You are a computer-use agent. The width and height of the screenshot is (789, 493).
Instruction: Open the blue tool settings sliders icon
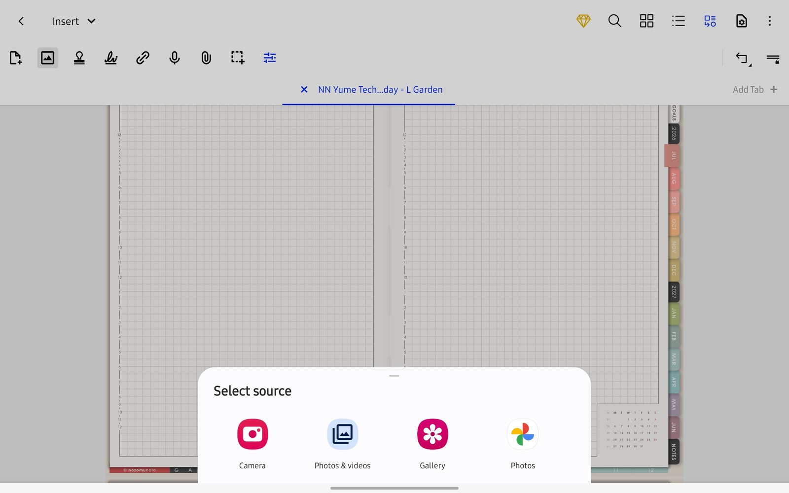[x=270, y=58]
